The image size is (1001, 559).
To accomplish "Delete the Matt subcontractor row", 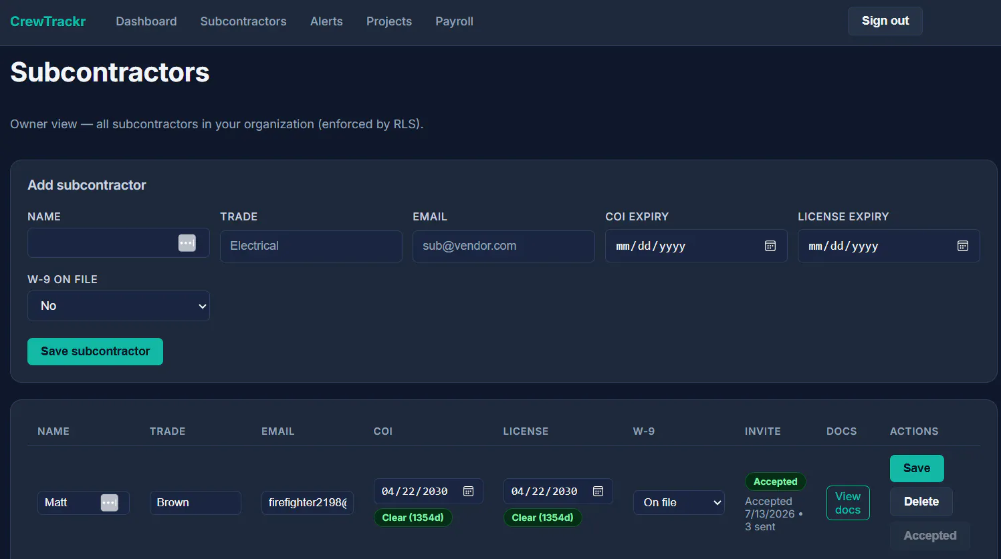I will click(921, 502).
